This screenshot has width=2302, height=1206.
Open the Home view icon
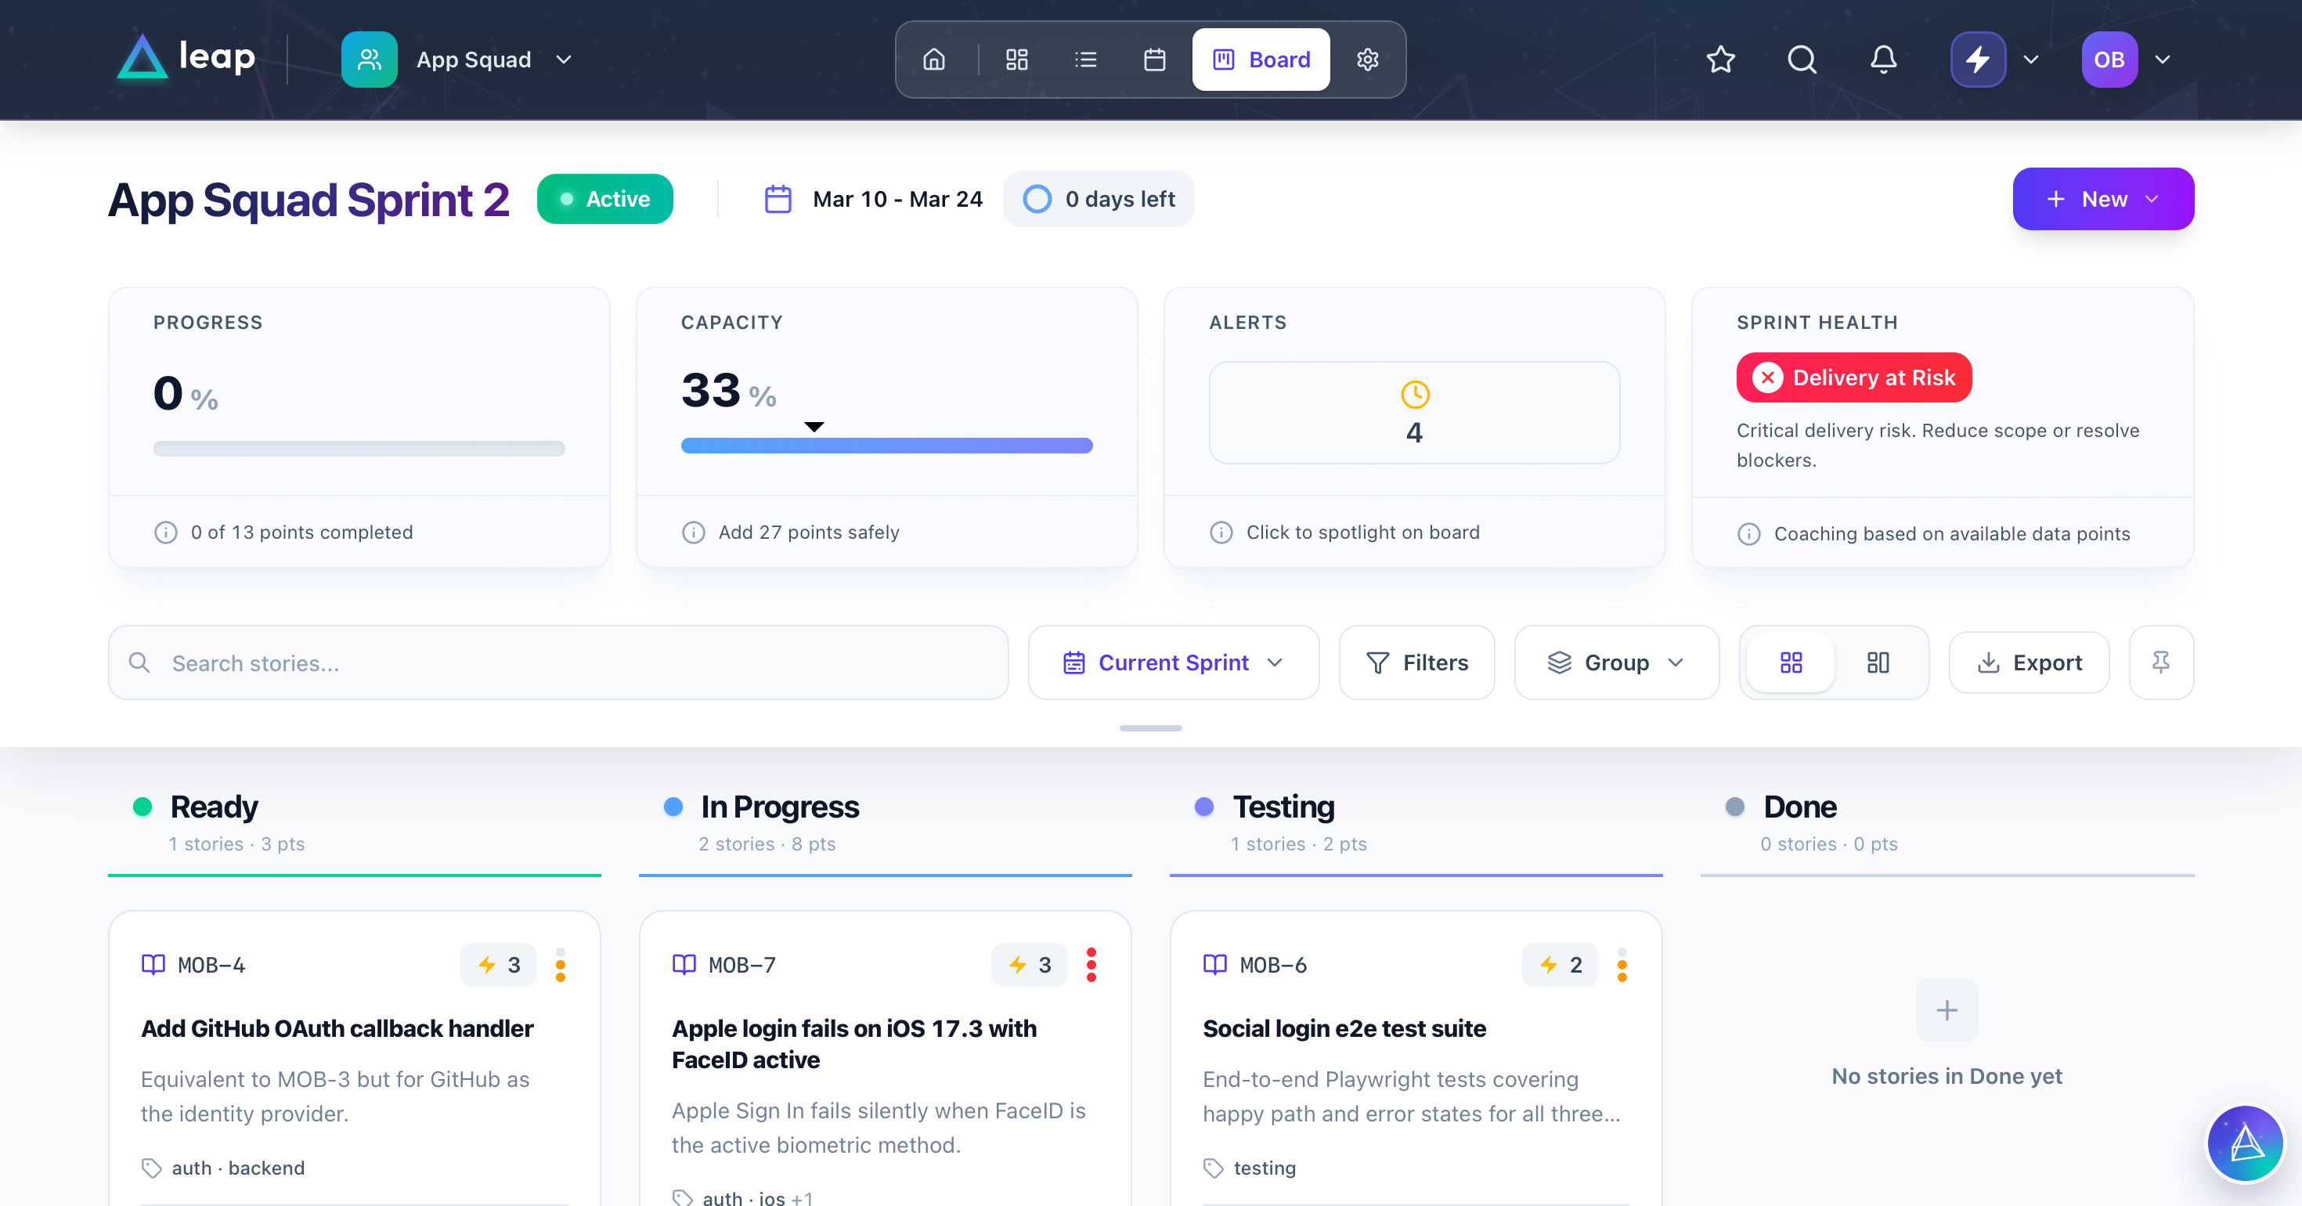pyautogui.click(x=933, y=59)
